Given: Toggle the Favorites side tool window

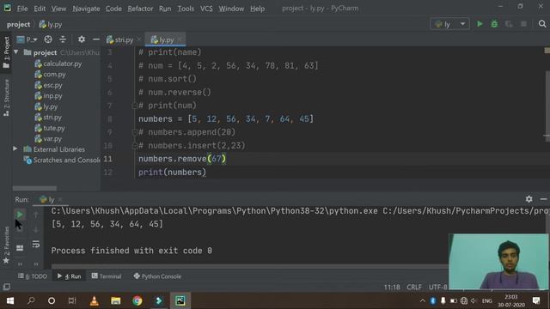Looking at the screenshot, I should click(x=6, y=245).
